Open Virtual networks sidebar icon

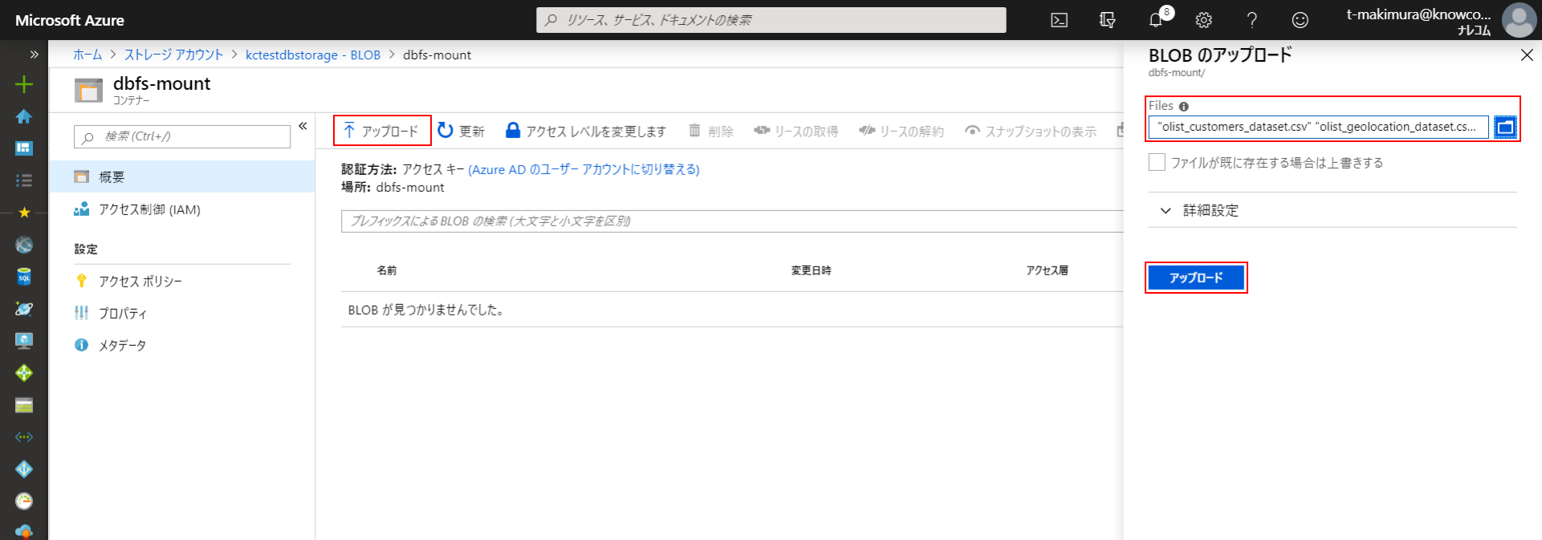24,437
